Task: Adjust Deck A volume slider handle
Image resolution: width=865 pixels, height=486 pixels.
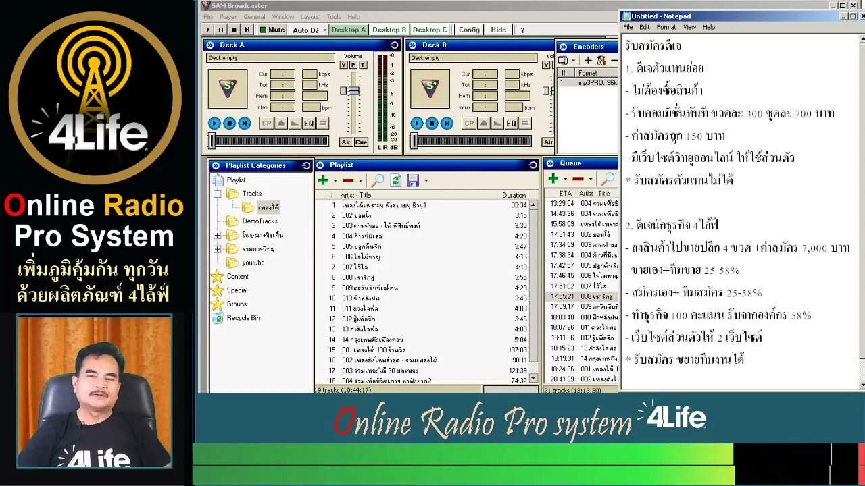Action: tap(353, 90)
